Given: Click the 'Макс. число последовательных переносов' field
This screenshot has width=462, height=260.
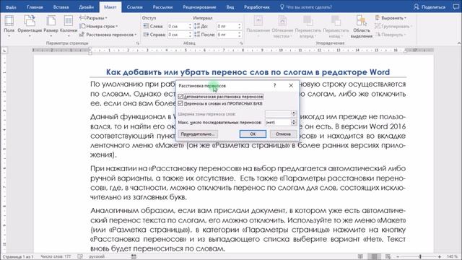Looking at the screenshot, I should tap(278, 122).
